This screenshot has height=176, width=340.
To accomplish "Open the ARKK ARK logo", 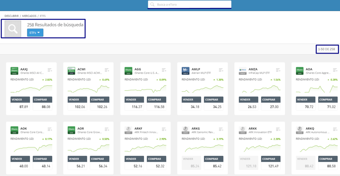I will pos(243,130).
